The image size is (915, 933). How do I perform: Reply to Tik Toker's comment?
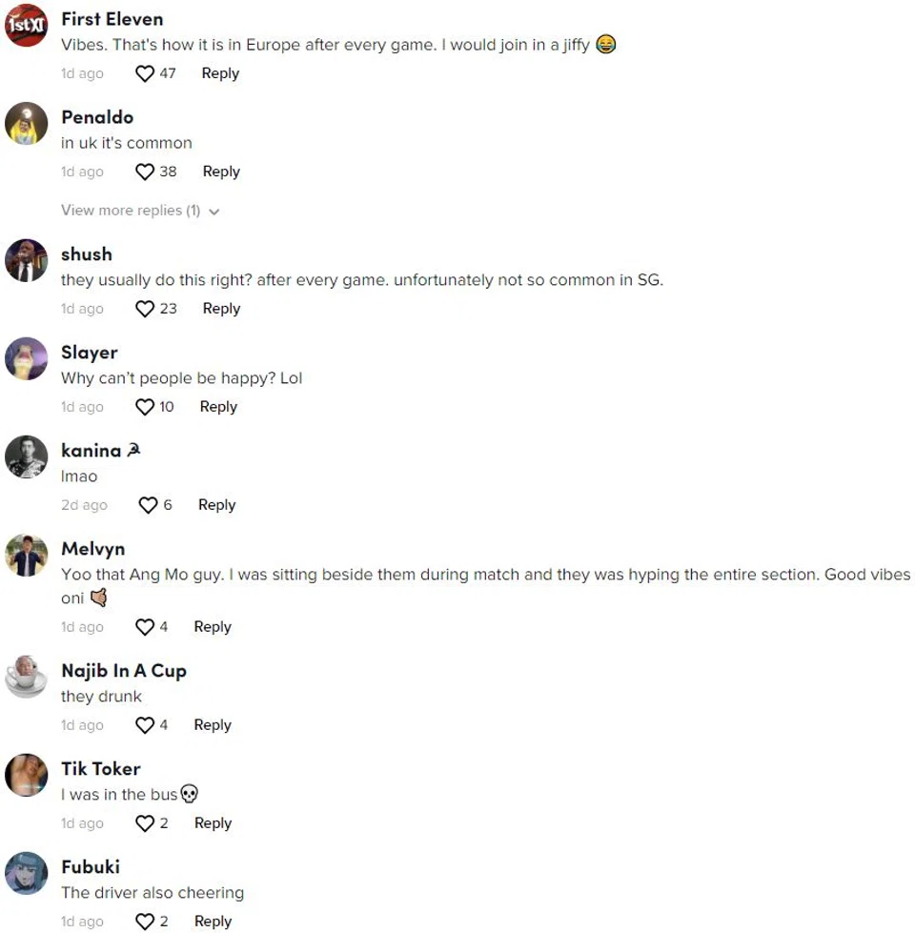[213, 823]
